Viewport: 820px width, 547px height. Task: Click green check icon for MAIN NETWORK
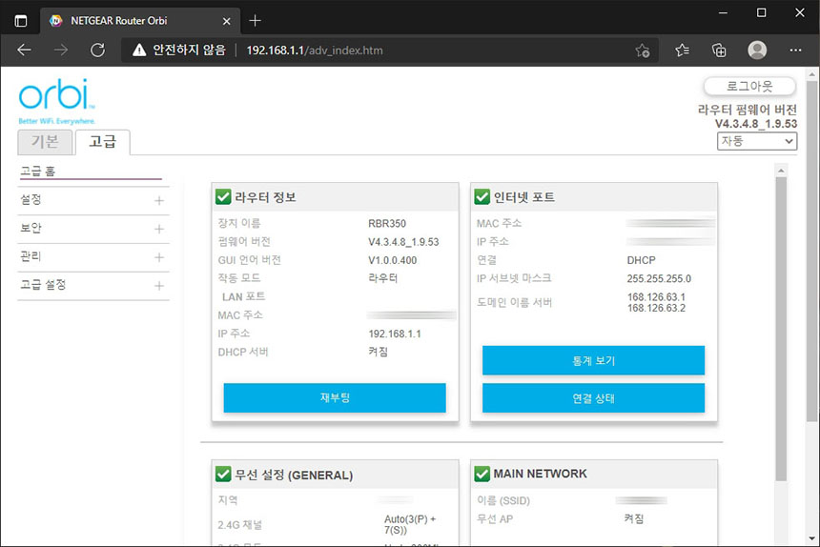[482, 474]
